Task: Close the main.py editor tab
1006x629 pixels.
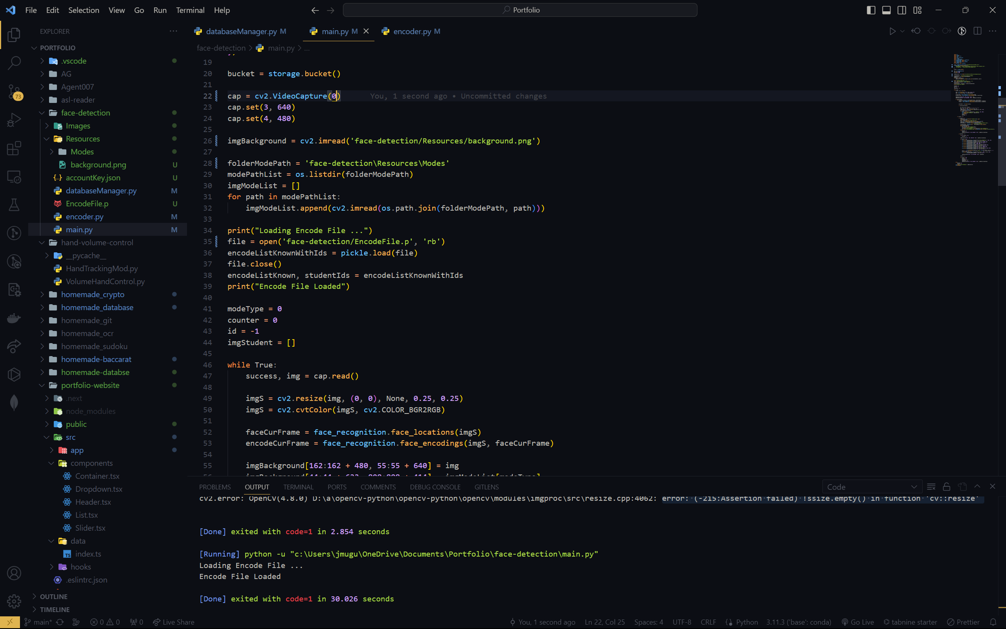Action: (x=366, y=31)
